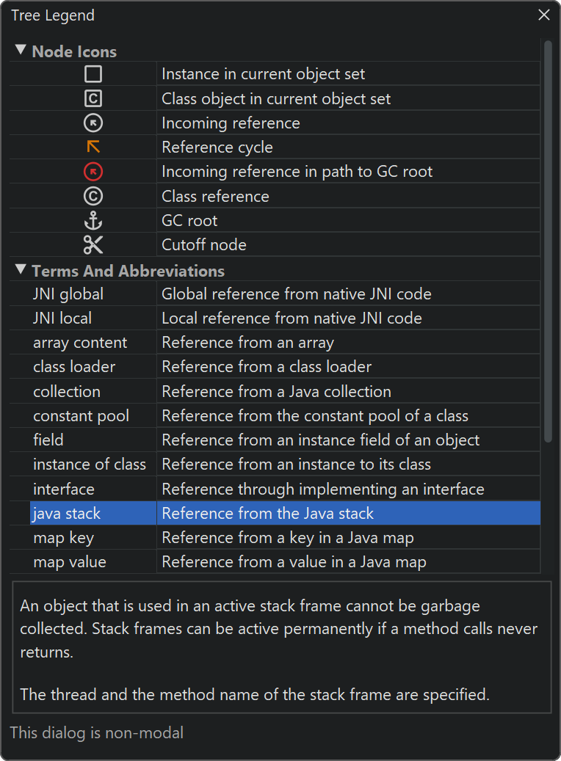This screenshot has height=761, width=561.
Task: Click the stack frame description text area
Action: point(281,647)
